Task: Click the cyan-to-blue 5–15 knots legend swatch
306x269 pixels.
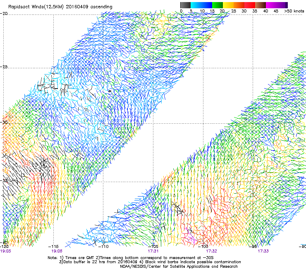Action: pyautogui.click(x=201, y=5)
